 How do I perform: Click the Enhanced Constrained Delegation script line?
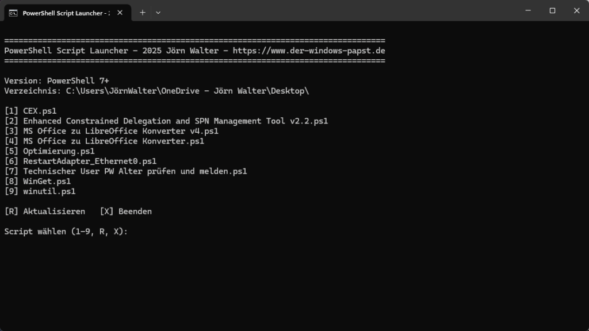coord(173,121)
